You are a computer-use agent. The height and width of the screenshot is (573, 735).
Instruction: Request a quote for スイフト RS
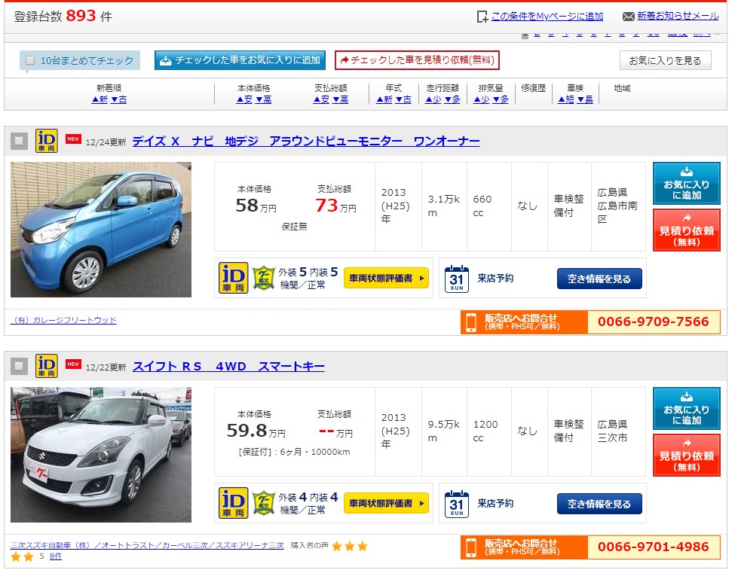click(686, 456)
